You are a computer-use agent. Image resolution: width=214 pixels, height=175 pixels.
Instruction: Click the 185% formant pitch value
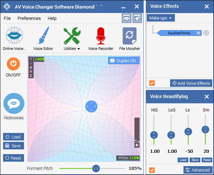tap(135, 169)
